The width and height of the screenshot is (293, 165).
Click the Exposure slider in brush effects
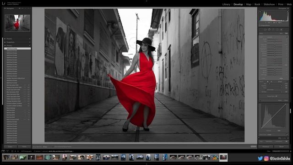tap(275, 45)
